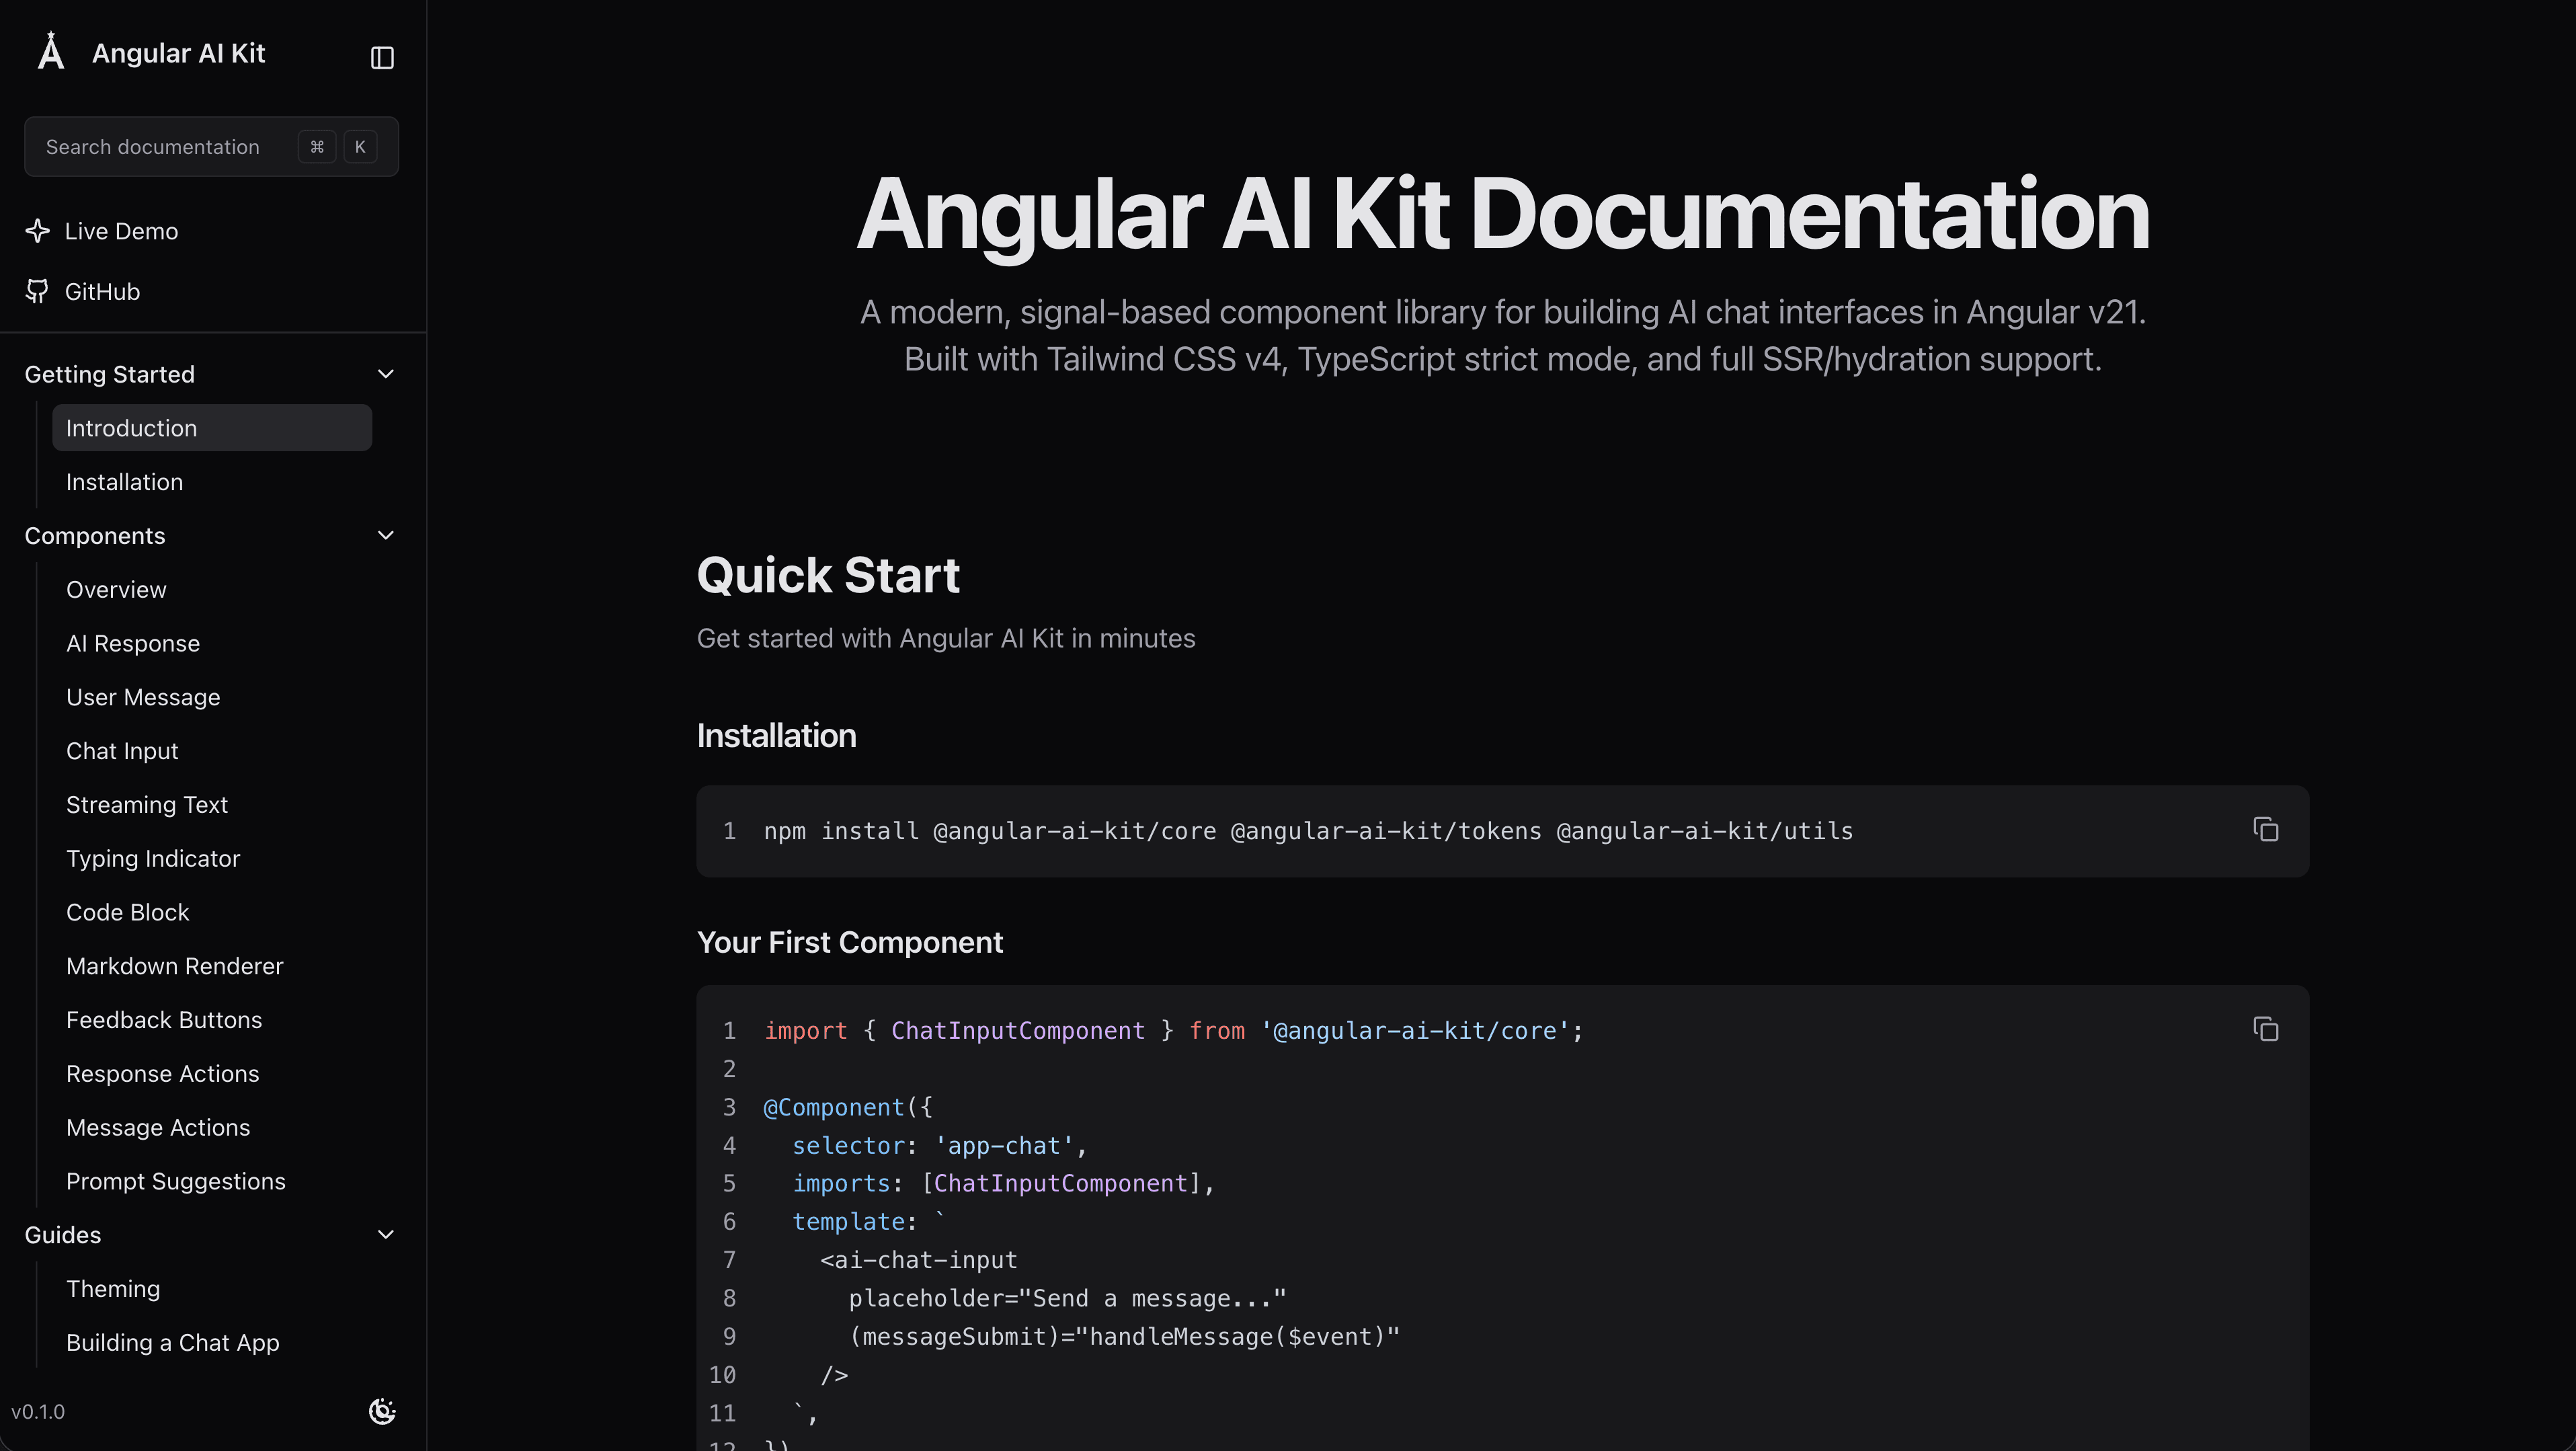Copy the npm install command snippet
This screenshot has width=2576, height=1451.
2265,830
